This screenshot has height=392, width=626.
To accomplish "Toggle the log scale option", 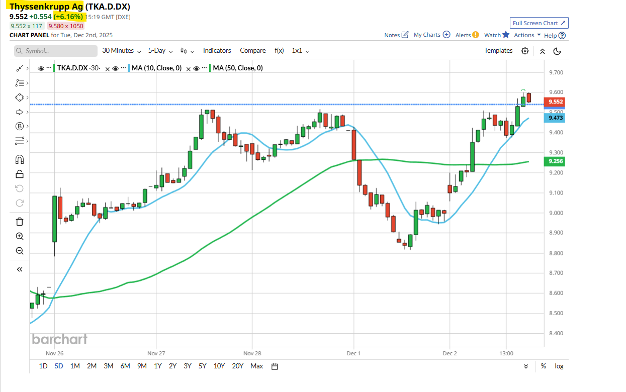I will coord(559,366).
